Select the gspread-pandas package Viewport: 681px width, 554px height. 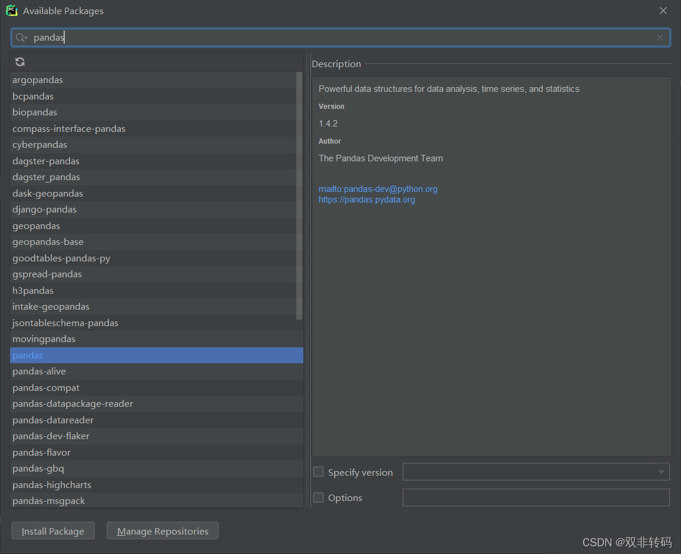(x=153, y=274)
